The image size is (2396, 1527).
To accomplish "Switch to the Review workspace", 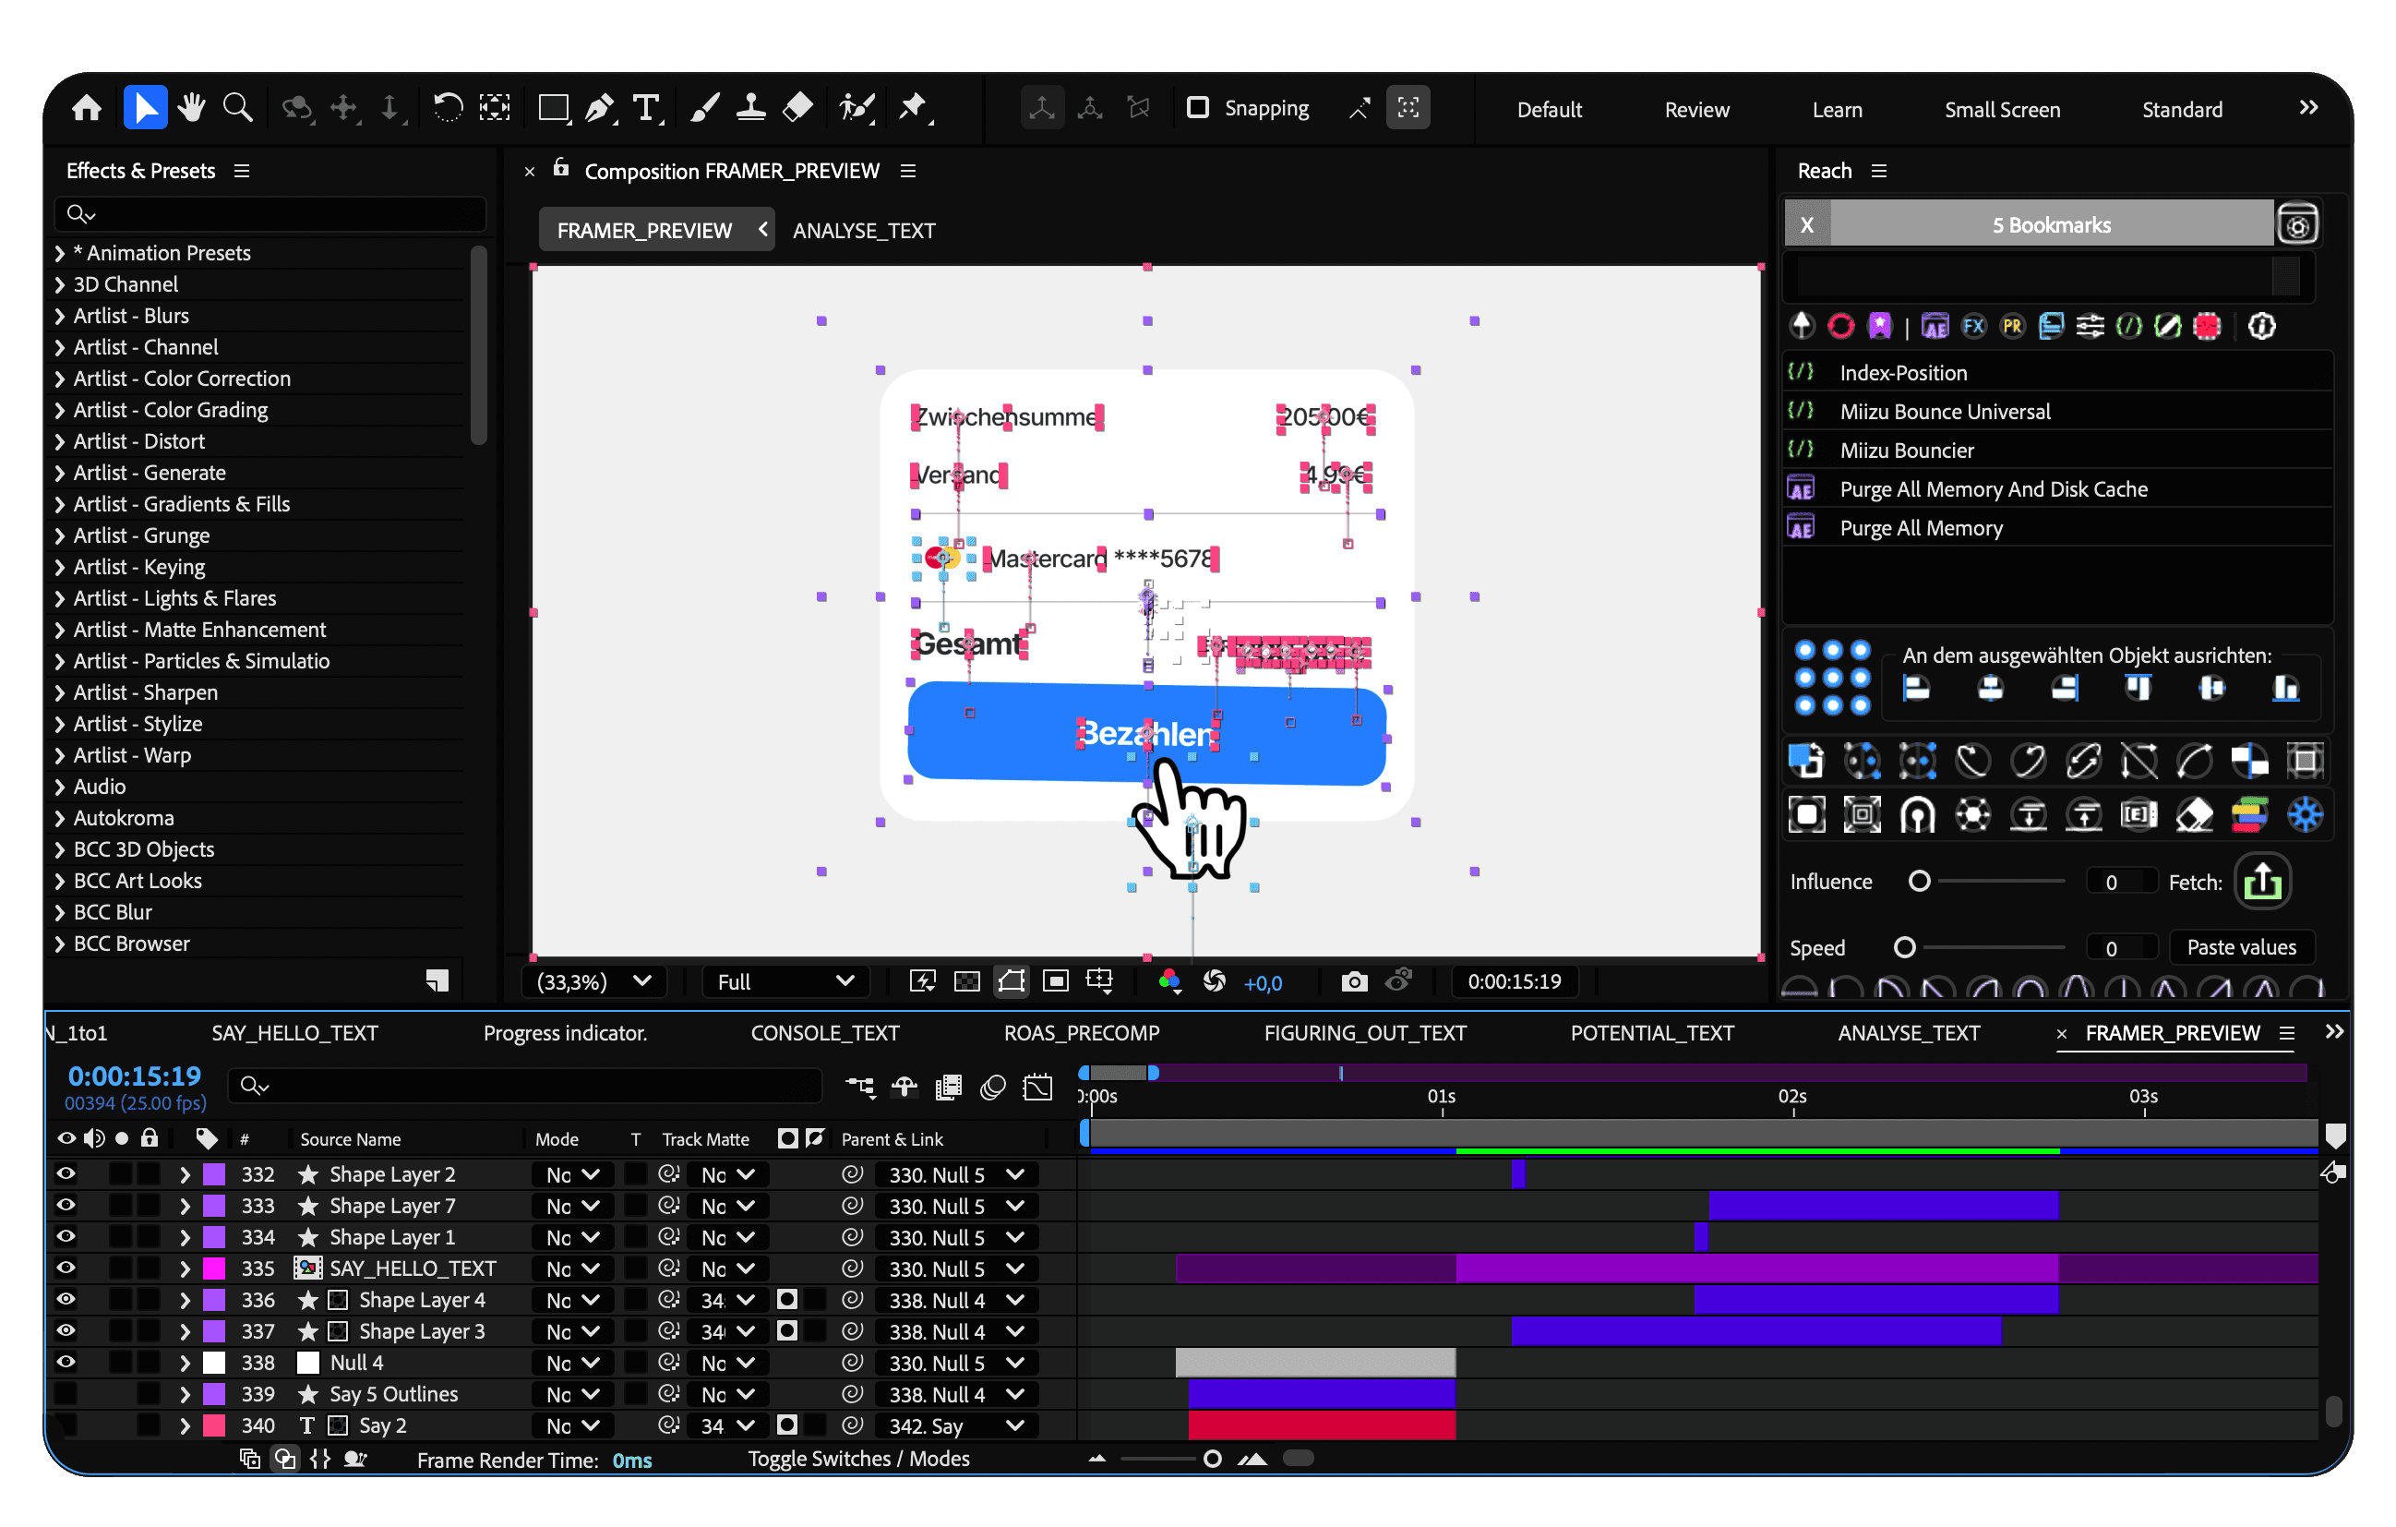I will pyautogui.click(x=1696, y=110).
